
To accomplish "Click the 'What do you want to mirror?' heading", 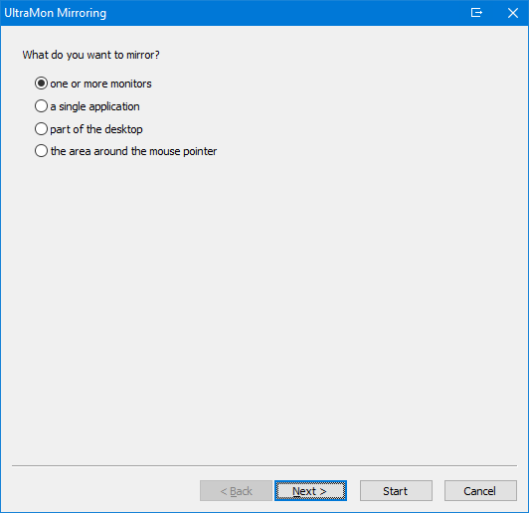I will point(90,55).
